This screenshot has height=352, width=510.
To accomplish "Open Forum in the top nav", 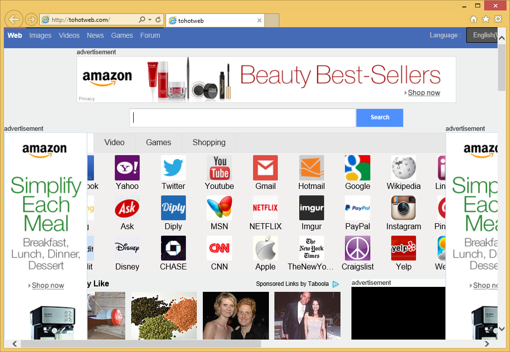I will (x=150, y=35).
